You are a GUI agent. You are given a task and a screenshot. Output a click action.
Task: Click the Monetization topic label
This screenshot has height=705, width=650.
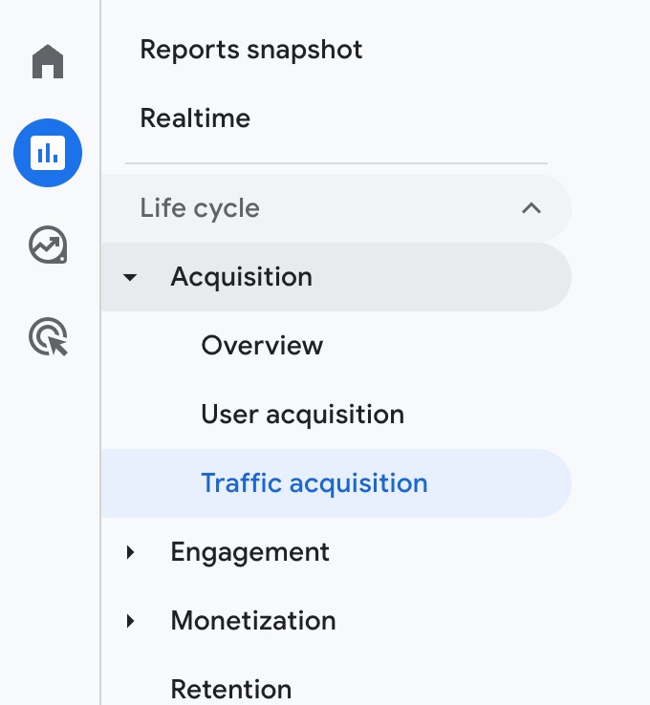tap(253, 621)
